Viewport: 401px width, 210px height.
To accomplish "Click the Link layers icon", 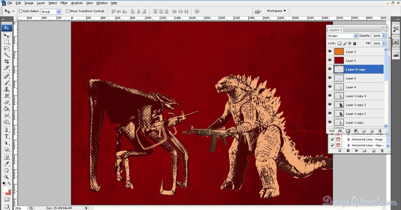I will click(x=332, y=131).
